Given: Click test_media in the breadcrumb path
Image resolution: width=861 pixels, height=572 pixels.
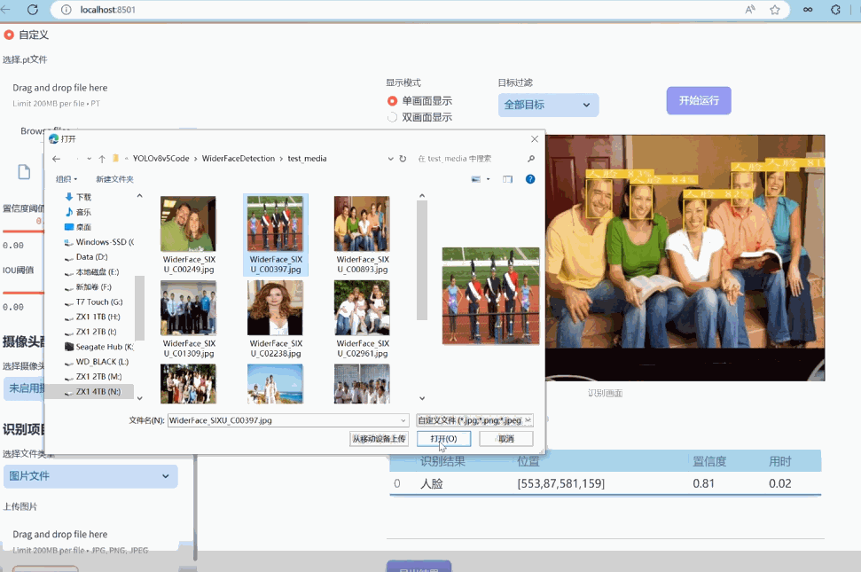Looking at the screenshot, I should [307, 159].
